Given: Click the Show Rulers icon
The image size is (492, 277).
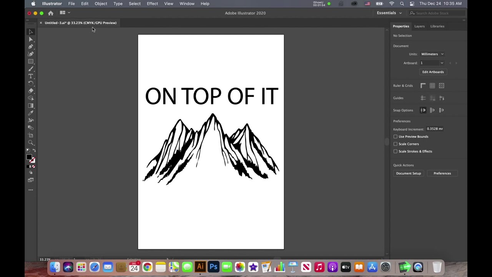Looking at the screenshot, I should (423, 86).
